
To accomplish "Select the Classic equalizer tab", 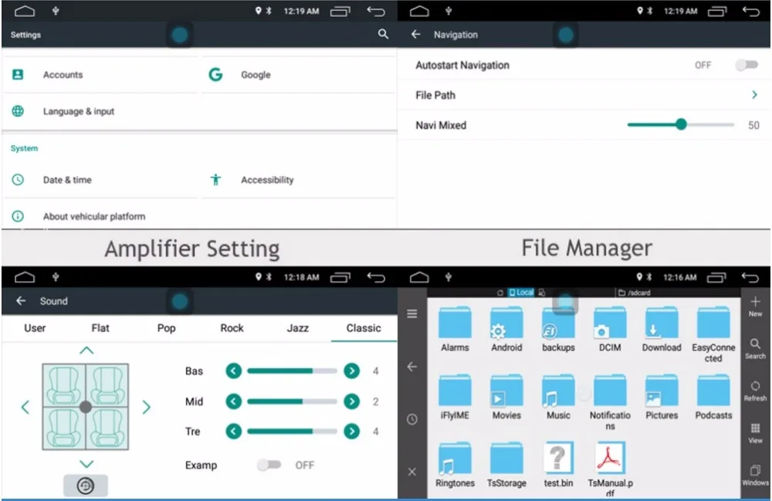I will [x=364, y=328].
